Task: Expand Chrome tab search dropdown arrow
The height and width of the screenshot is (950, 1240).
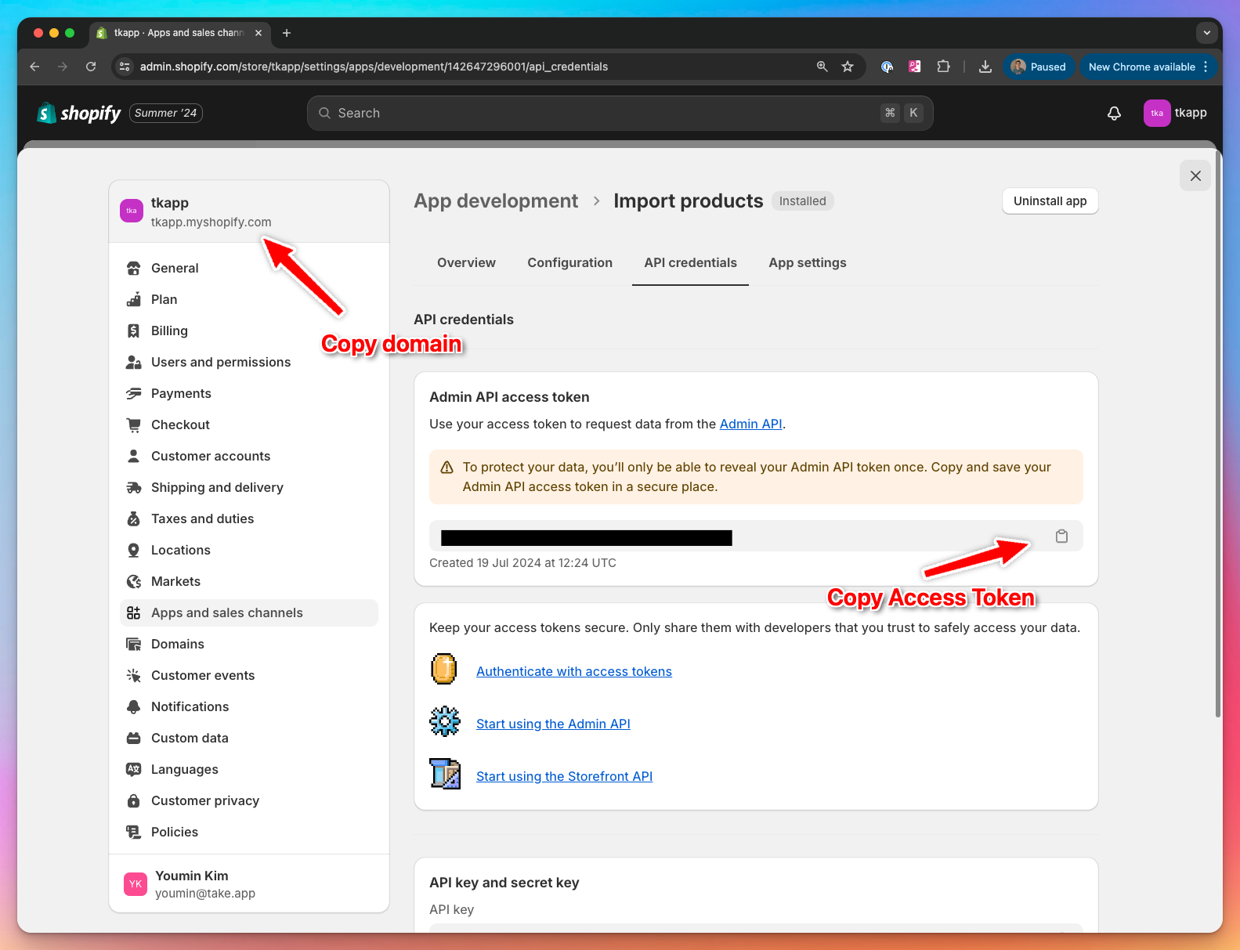Action: 1206,33
